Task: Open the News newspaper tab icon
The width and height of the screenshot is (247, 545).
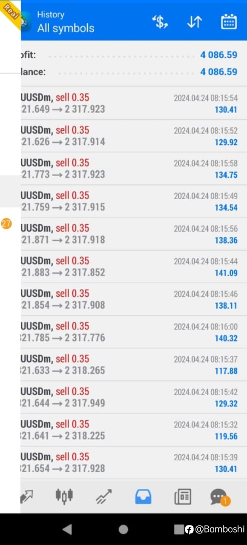Action: click(x=183, y=496)
